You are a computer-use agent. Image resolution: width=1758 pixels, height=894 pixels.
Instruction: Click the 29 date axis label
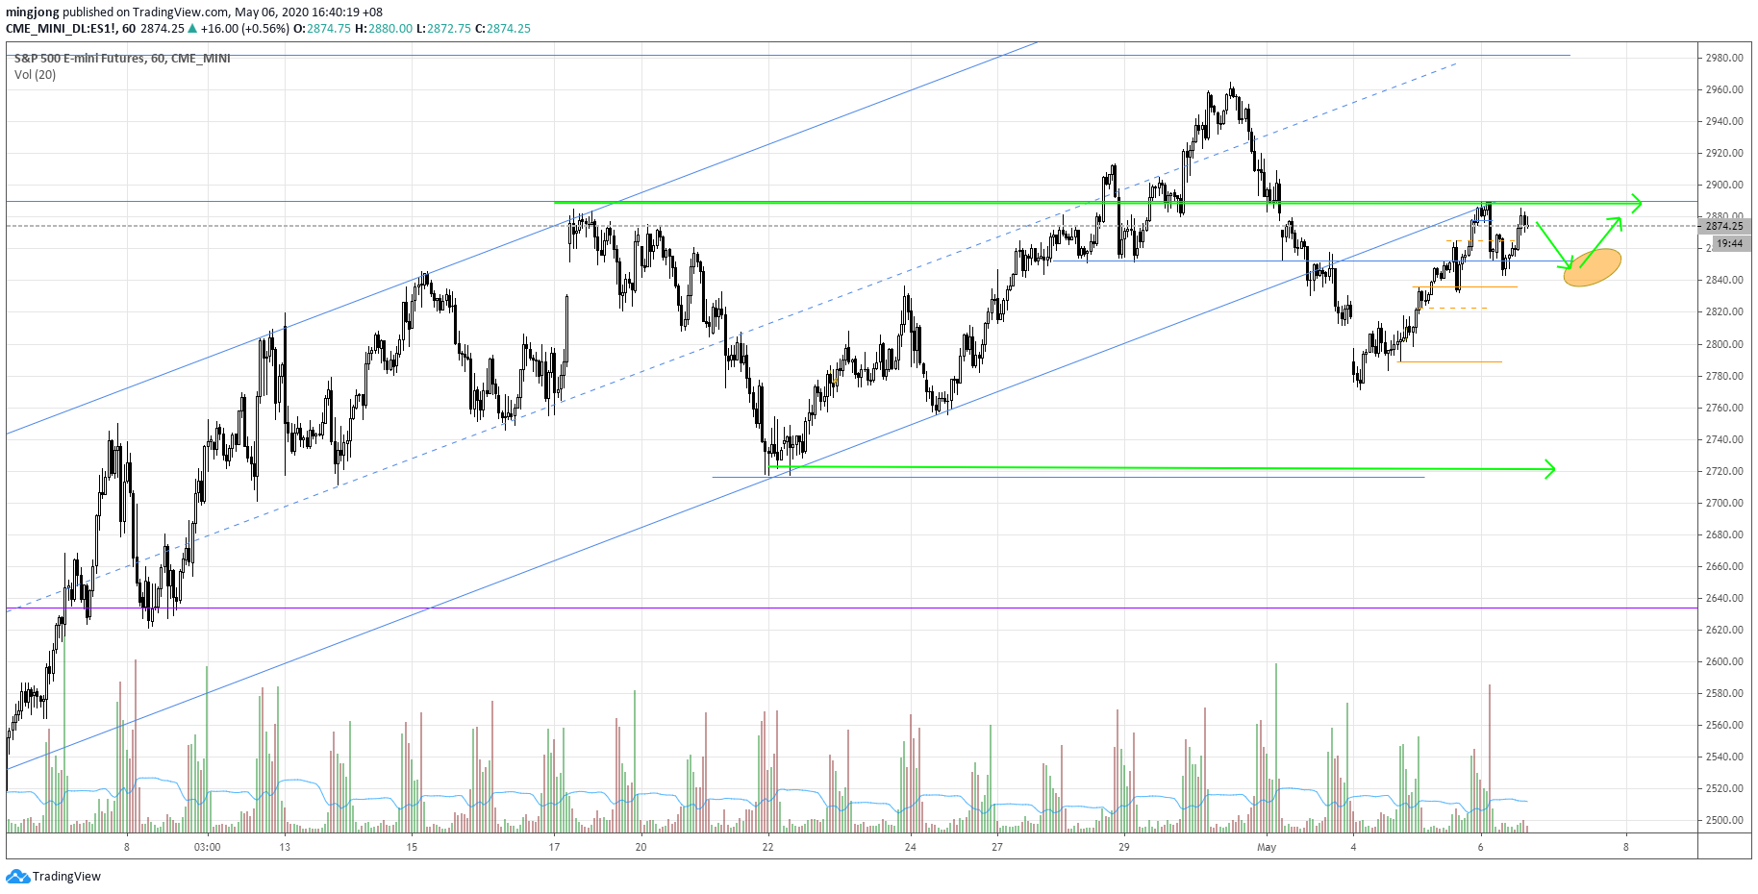pos(1123,847)
